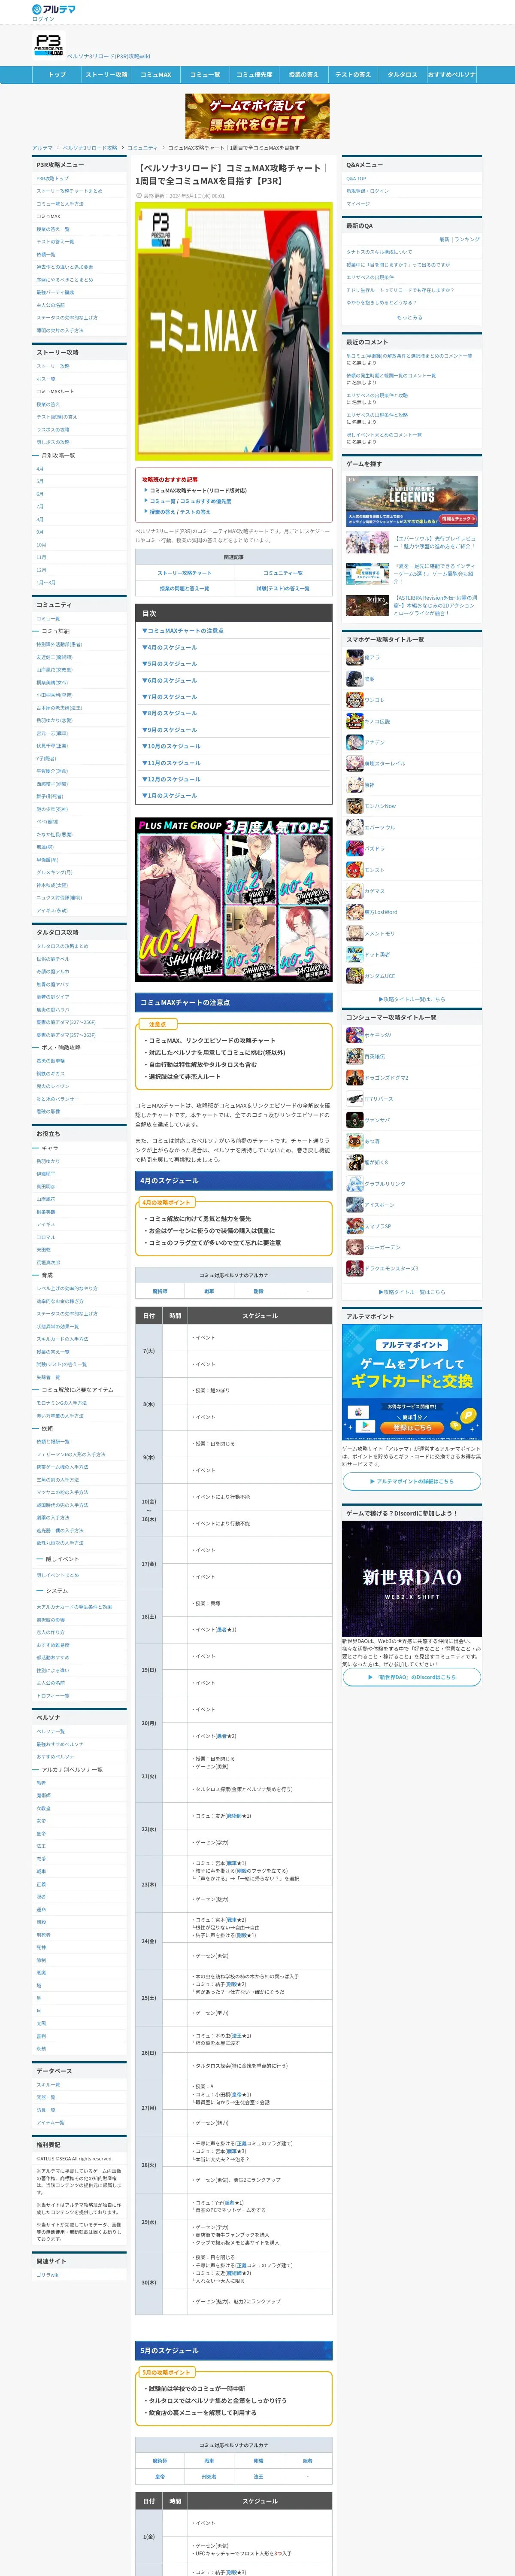Open the パズドラ game icon
The width and height of the screenshot is (515, 2576).
point(354,848)
